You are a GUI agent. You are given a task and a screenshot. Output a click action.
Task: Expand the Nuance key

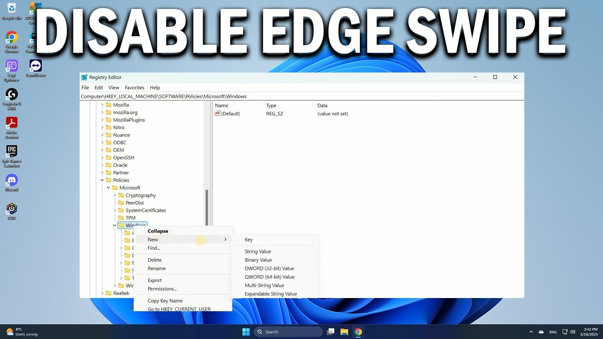pyautogui.click(x=102, y=135)
